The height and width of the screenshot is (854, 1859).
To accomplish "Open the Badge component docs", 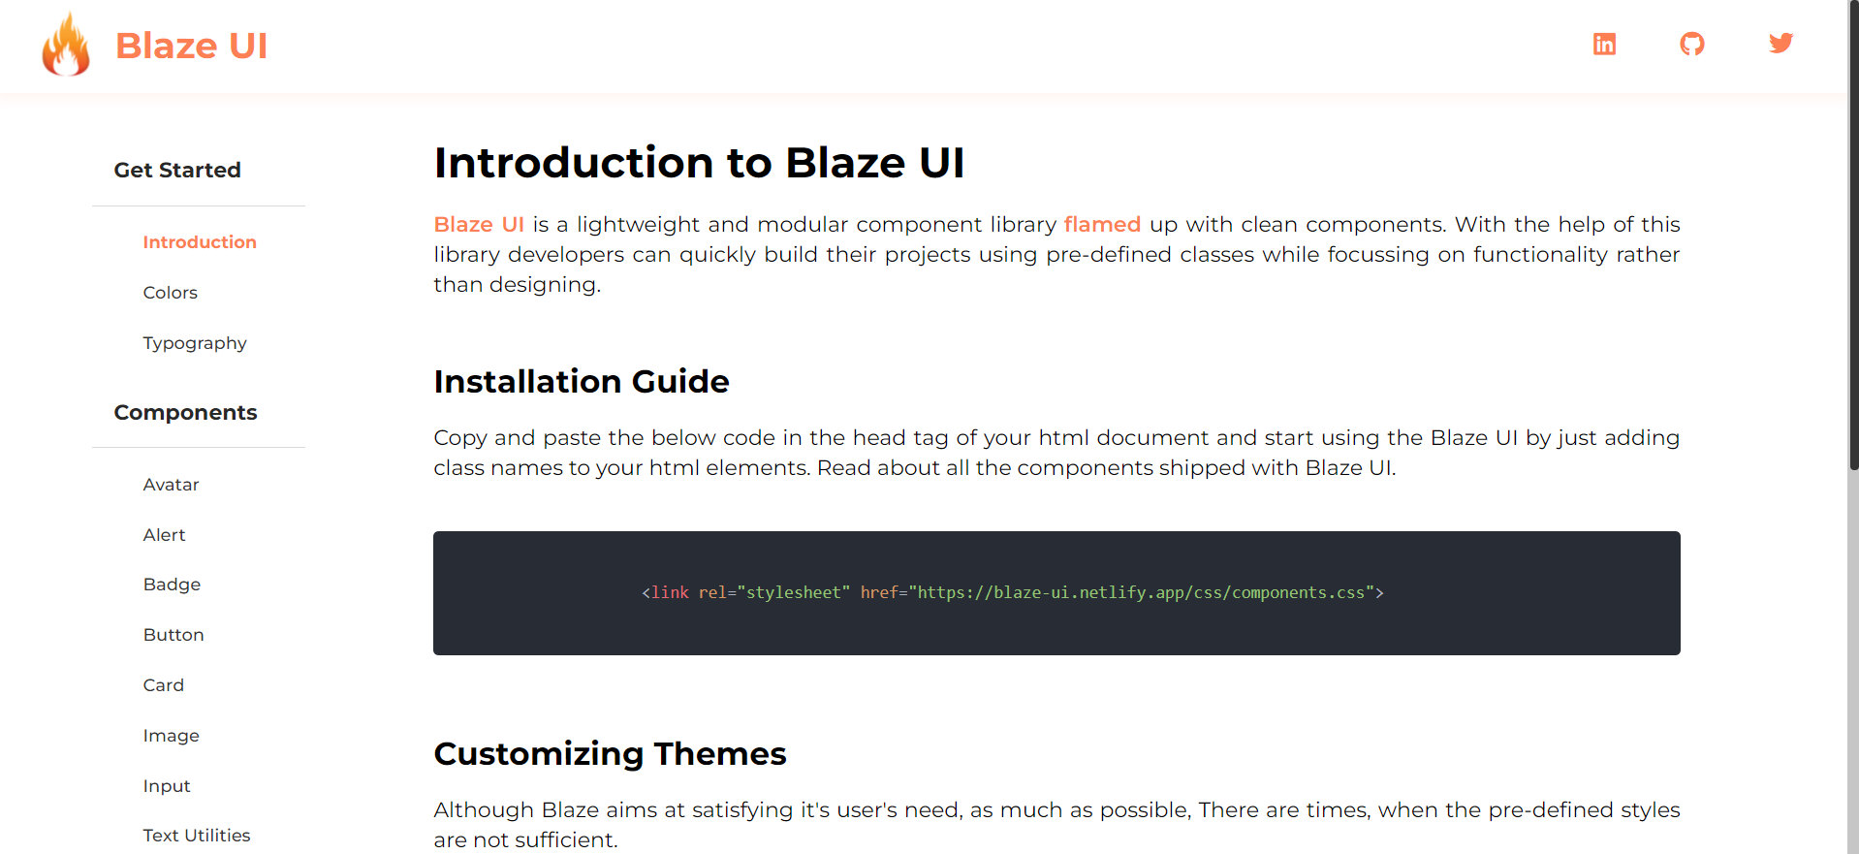I will [x=172, y=584].
